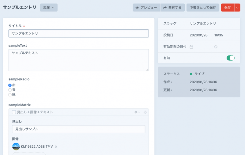
Task: Click the eye icon on the プレビュー button
Action: (137, 8)
